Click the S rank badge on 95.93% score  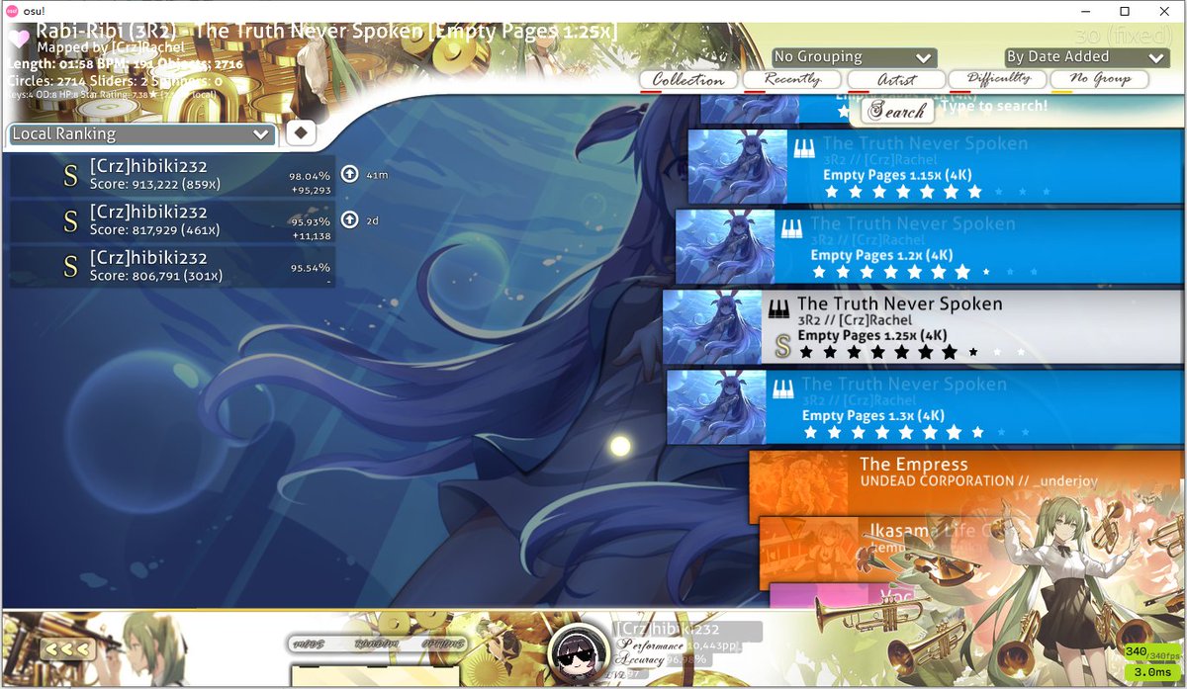click(70, 221)
